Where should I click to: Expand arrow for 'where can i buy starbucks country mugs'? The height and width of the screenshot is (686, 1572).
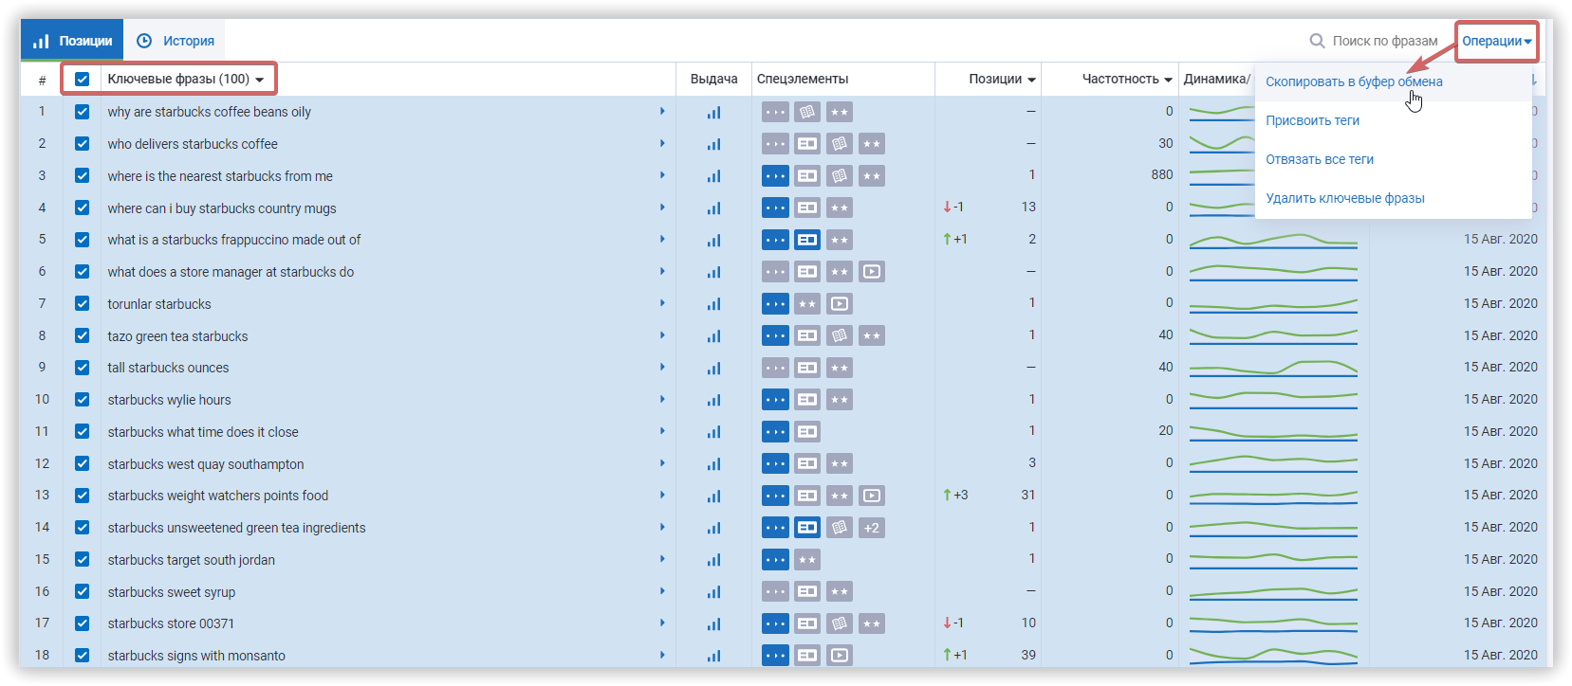662,208
